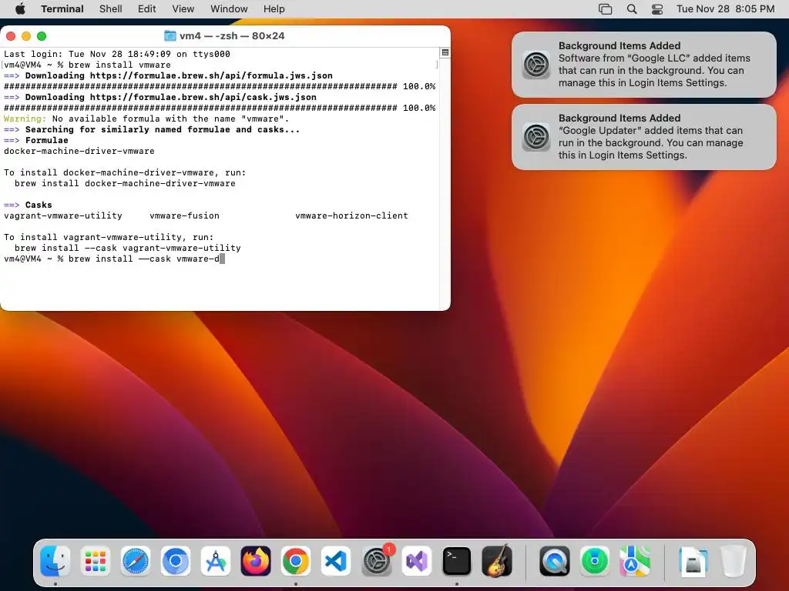The width and height of the screenshot is (789, 591).
Task: Click the "docker-machine-driver-vmware" formula line
Action: [79, 151]
